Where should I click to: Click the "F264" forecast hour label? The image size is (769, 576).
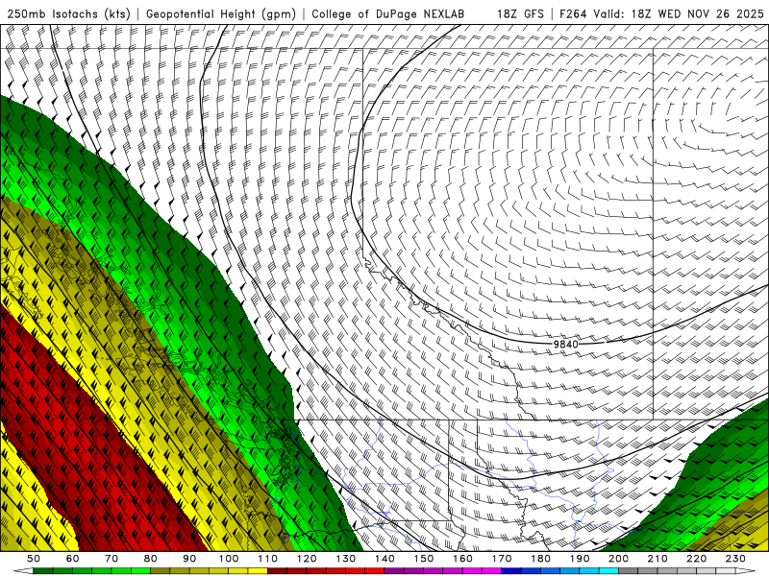574,13
